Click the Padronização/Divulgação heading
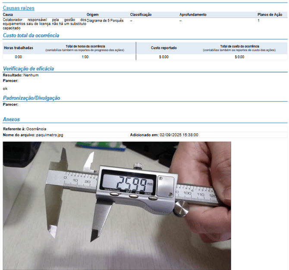Screen dimensions: 289x270 click(x=31, y=98)
